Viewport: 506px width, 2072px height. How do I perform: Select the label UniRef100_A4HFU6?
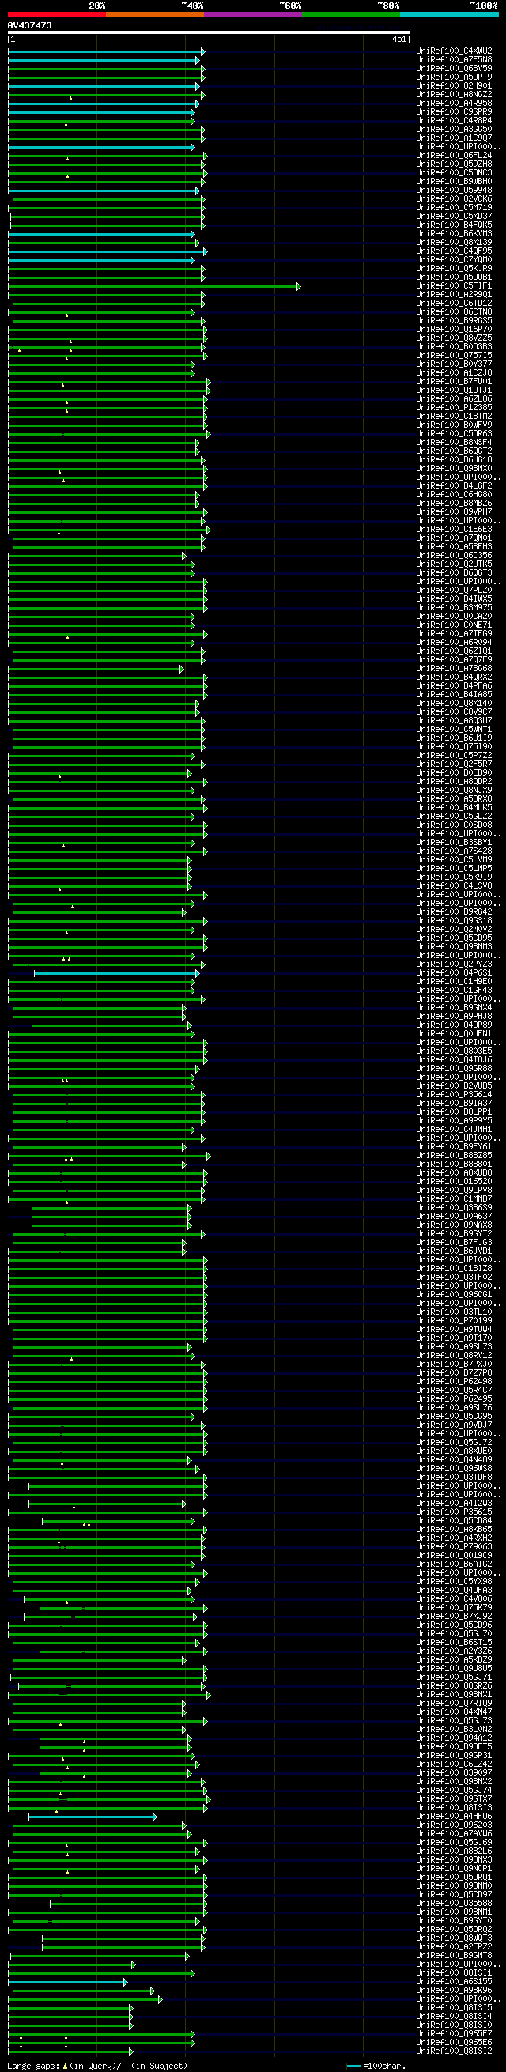[455, 1816]
